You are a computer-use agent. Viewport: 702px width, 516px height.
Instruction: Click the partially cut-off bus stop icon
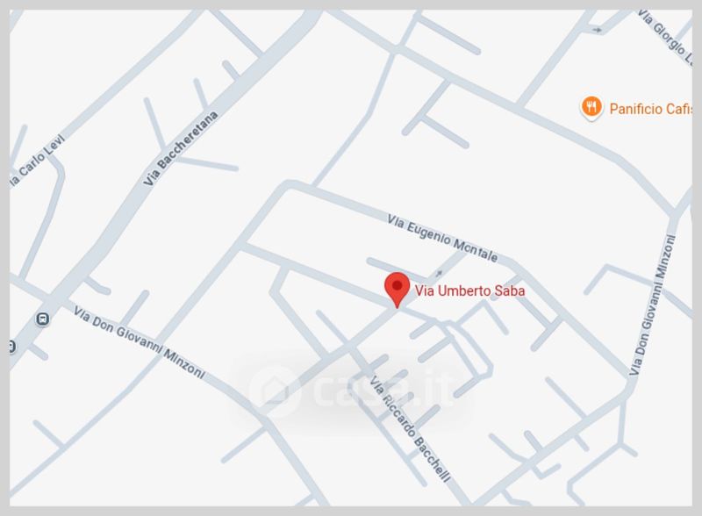point(12,347)
